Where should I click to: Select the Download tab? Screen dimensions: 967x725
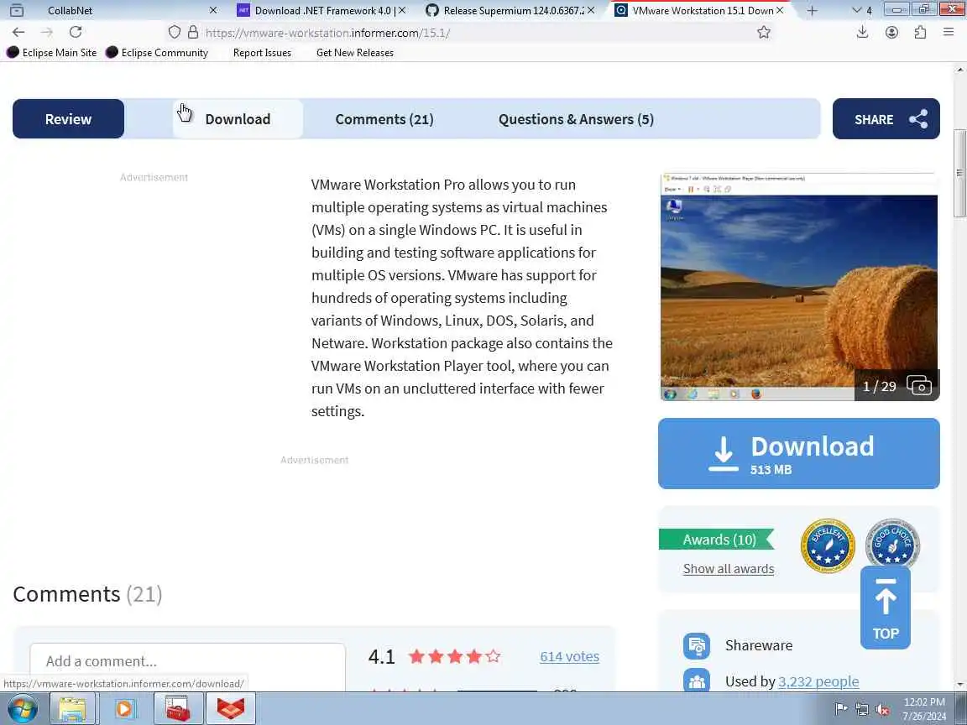click(238, 119)
